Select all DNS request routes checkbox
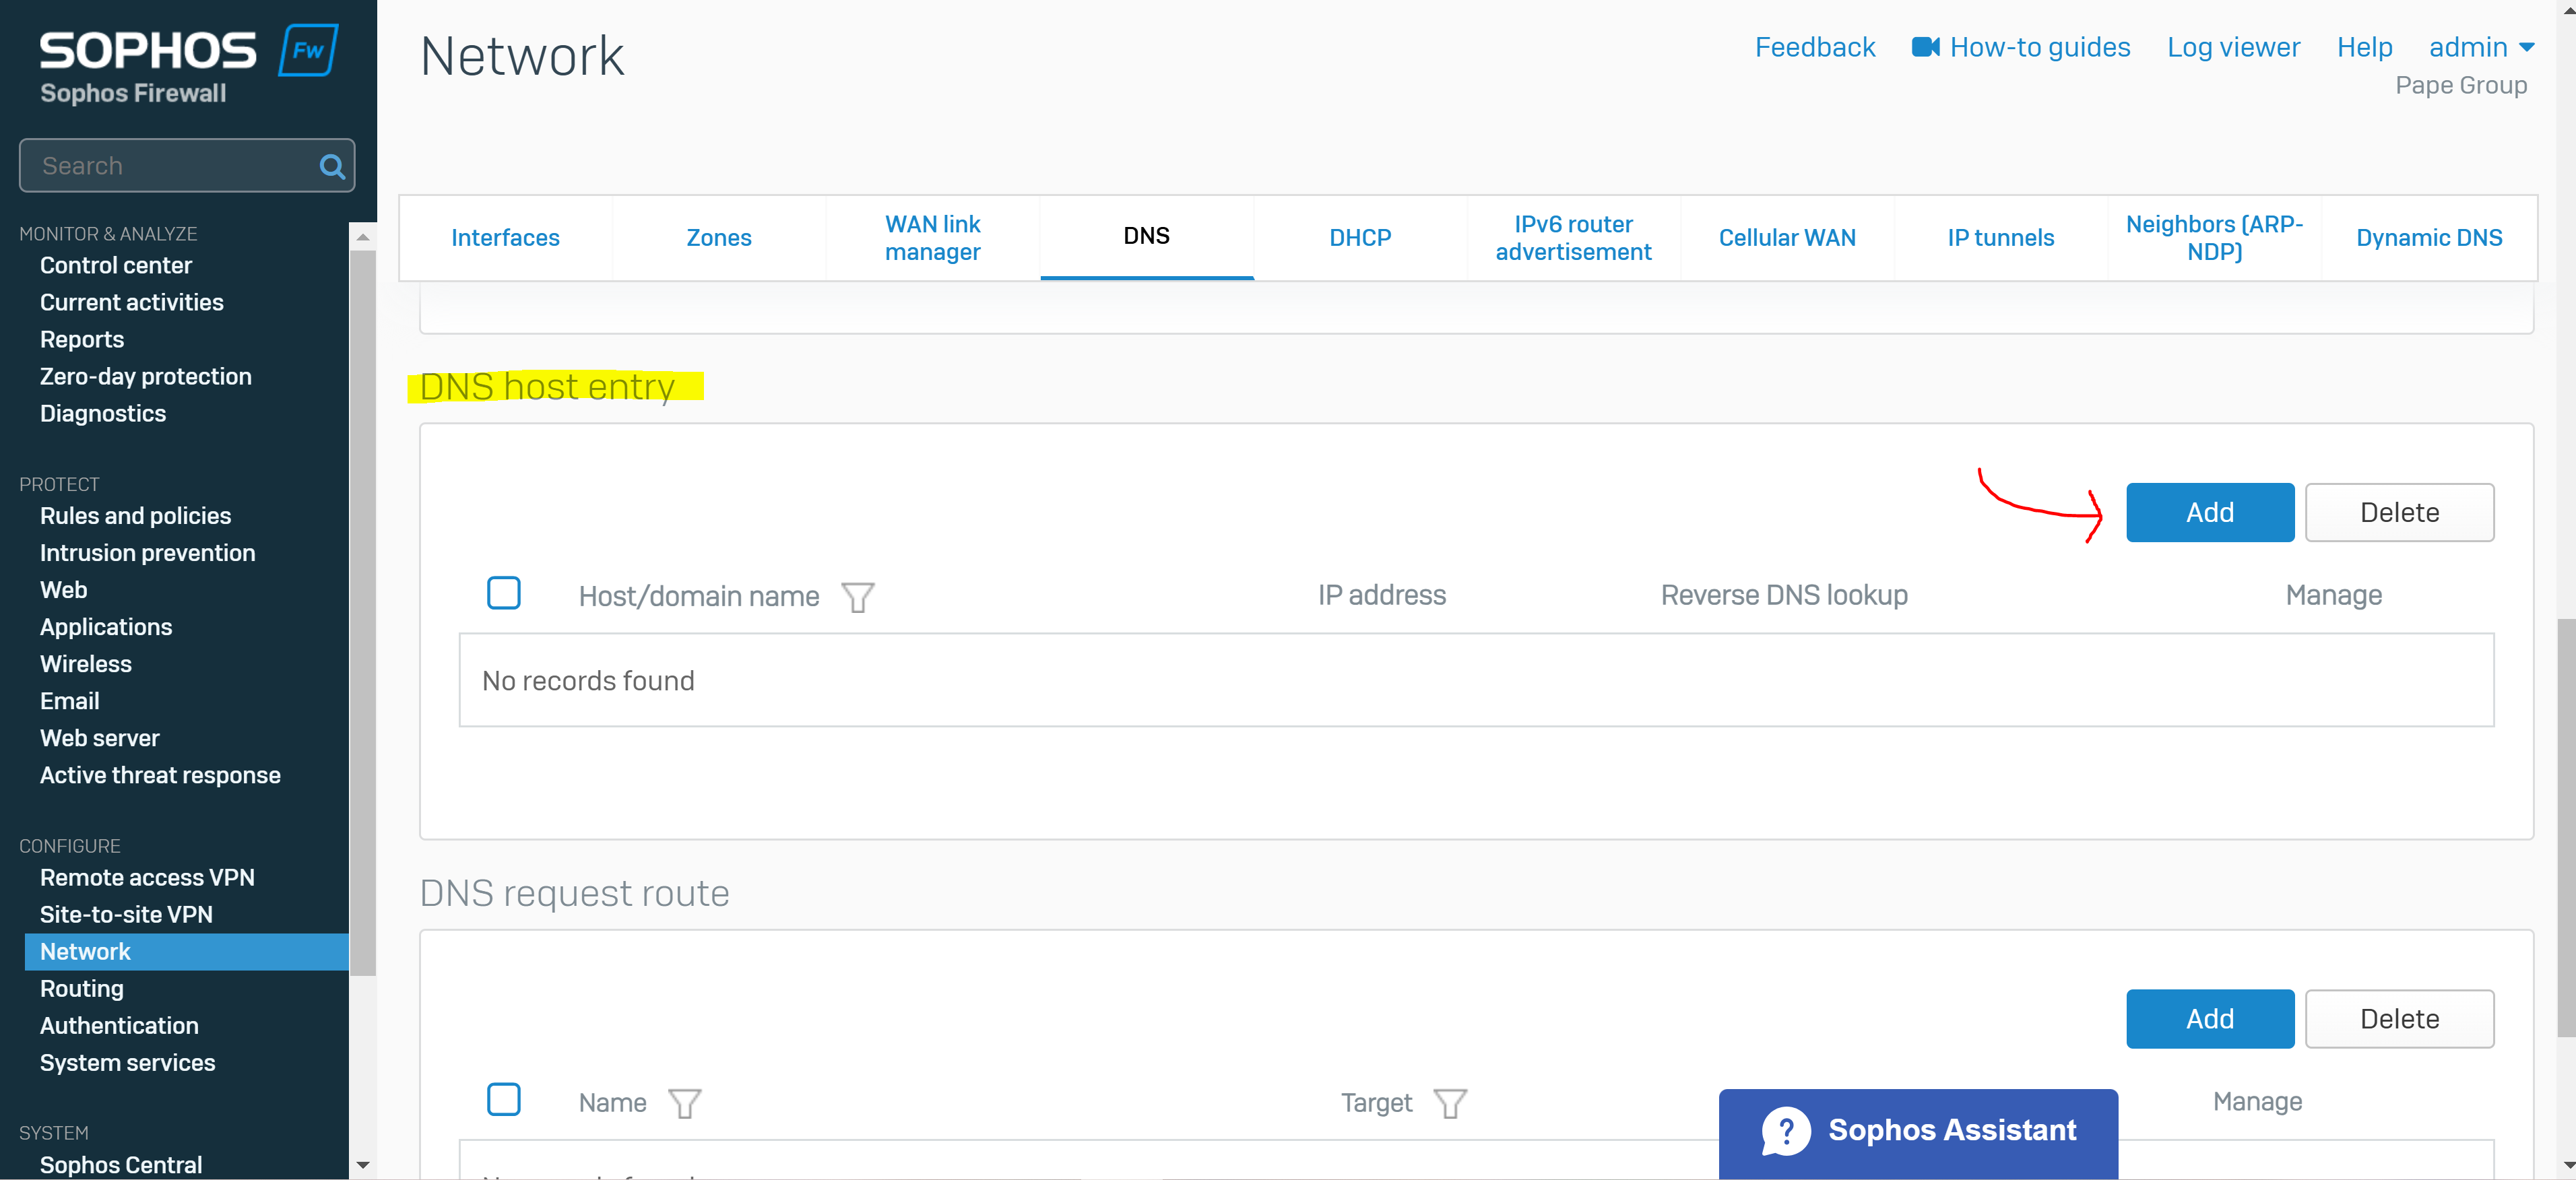This screenshot has height=1180, width=2576. tap(503, 1099)
